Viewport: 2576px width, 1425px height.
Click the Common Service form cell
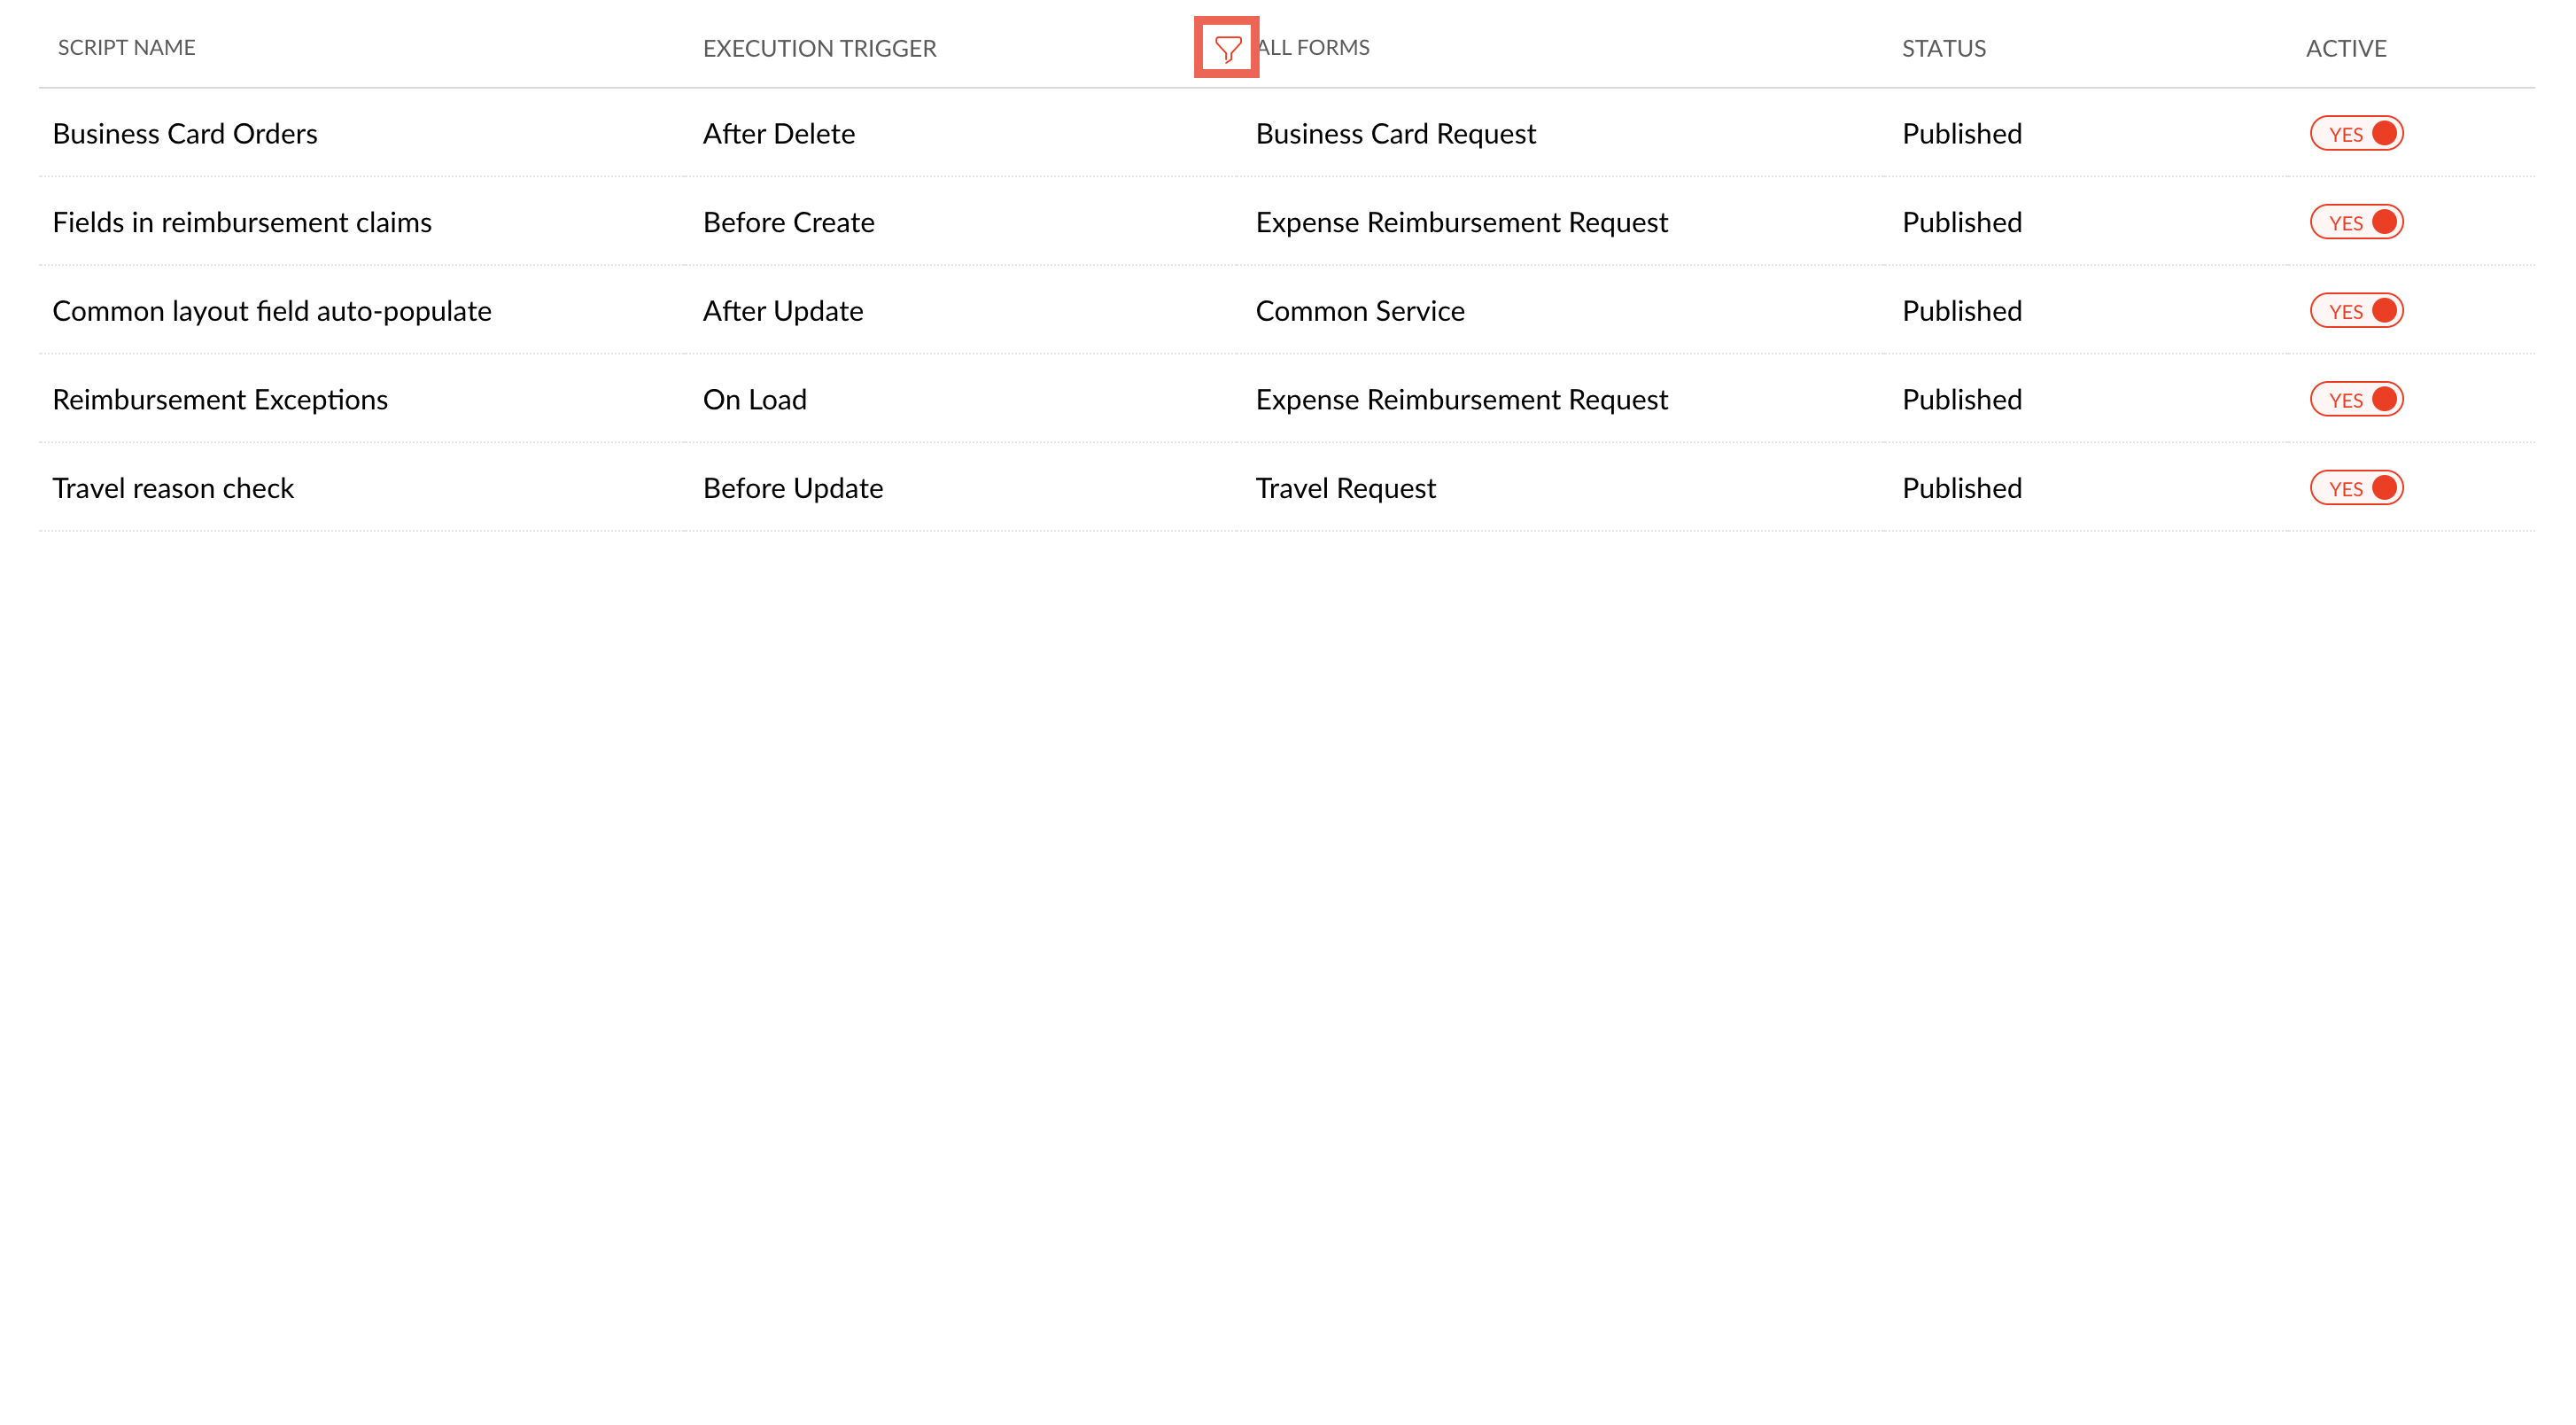click(x=1359, y=311)
